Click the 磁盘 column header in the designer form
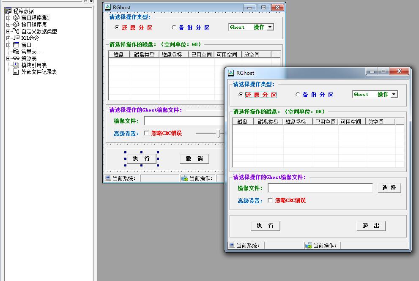The image size is (419, 281). 119,55
